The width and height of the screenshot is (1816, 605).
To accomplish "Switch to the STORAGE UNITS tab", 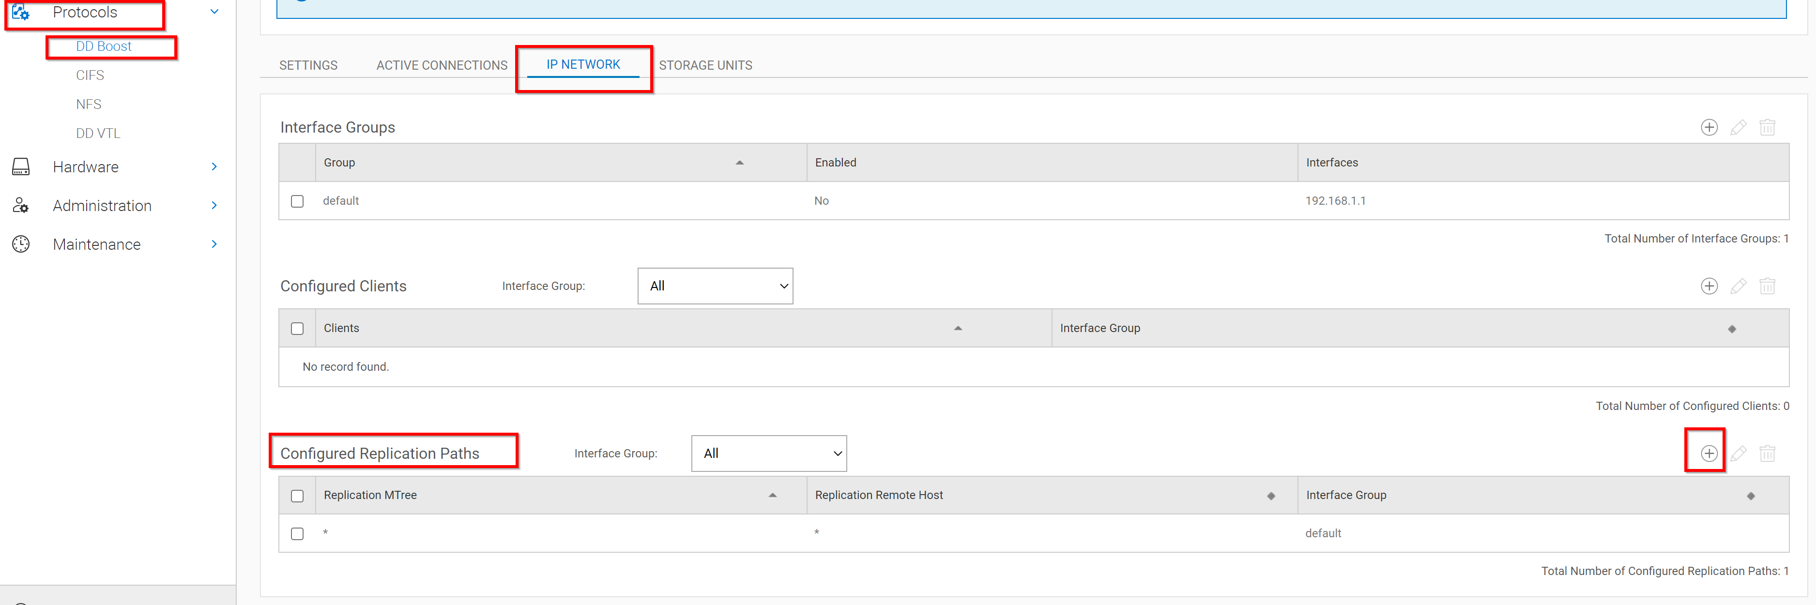I will point(705,65).
